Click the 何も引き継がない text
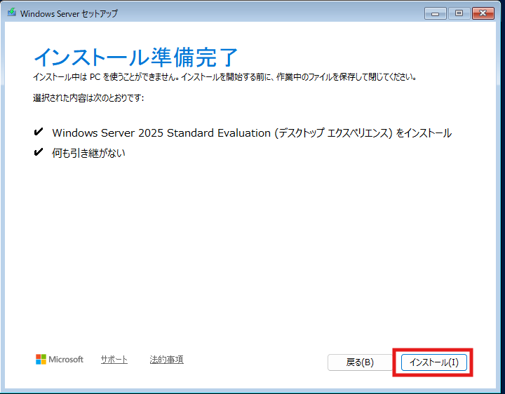This screenshot has width=505, height=394. click(88, 153)
